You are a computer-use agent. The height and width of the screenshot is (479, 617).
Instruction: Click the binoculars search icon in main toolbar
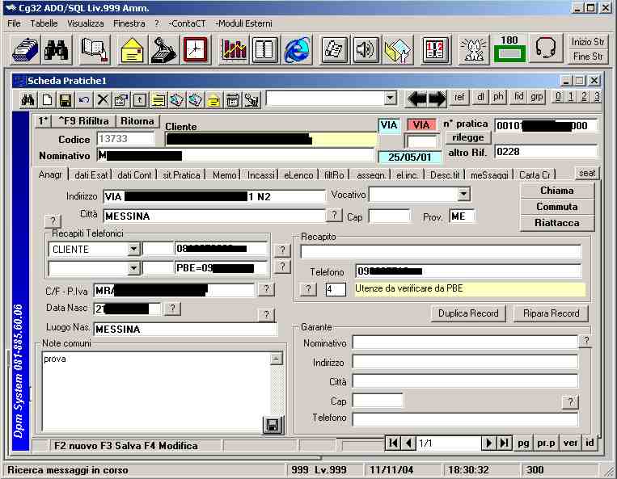pos(57,49)
